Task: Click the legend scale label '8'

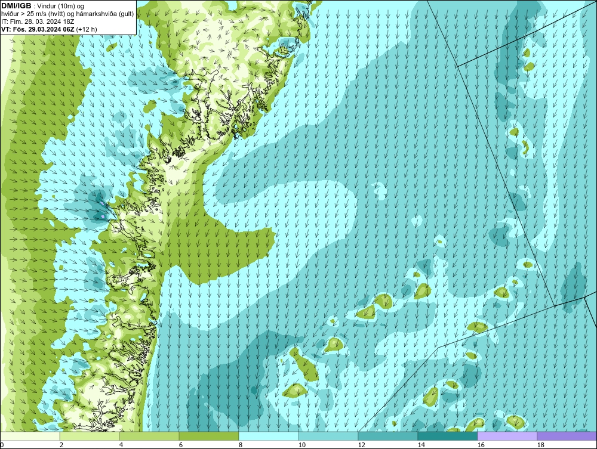Action: click(x=240, y=445)
